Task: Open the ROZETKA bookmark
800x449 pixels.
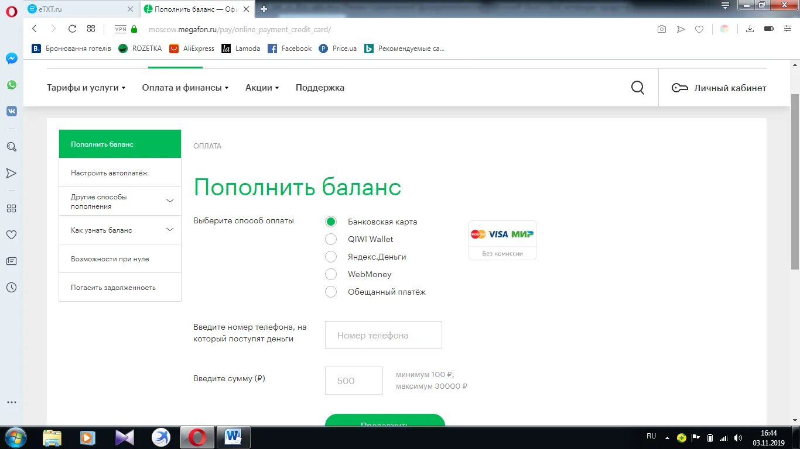Action: (140, 49)
